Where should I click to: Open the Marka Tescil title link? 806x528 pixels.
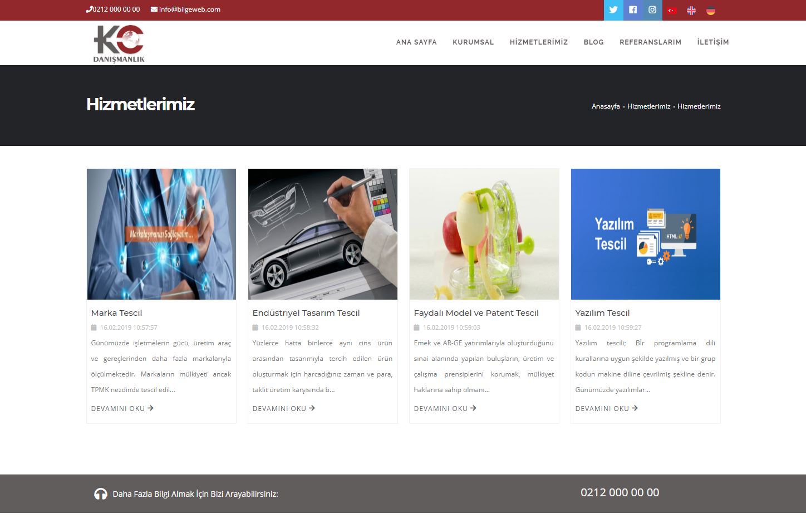(x=117, y=313)
